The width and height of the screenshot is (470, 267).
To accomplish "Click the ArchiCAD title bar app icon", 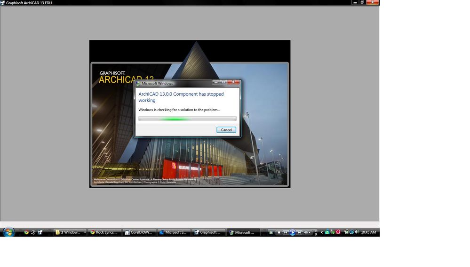I will pos(2,3).
